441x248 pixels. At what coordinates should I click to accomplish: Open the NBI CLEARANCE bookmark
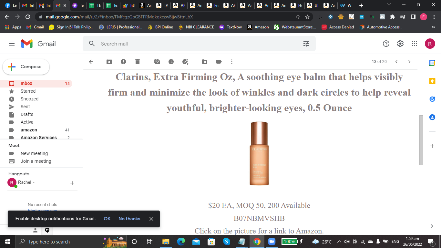196,27
